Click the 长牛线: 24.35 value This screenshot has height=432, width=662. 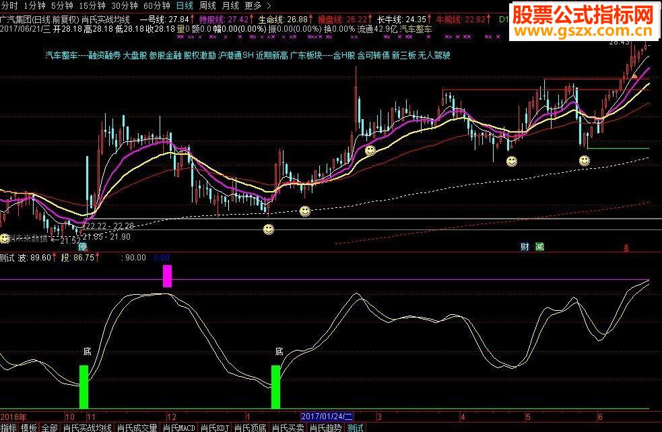point(405,19)
